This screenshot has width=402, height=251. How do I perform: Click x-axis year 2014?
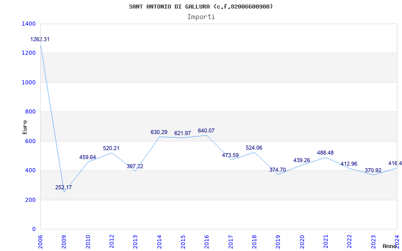(x=159, y=241)
